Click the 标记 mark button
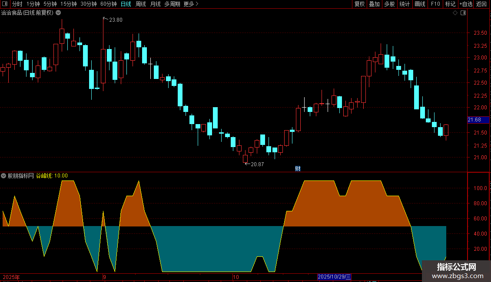Image resolution: width=491 pixels, height=282 pixels. [x=450, y=4]
